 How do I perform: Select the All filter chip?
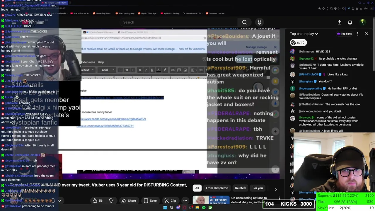pos(197,188)
